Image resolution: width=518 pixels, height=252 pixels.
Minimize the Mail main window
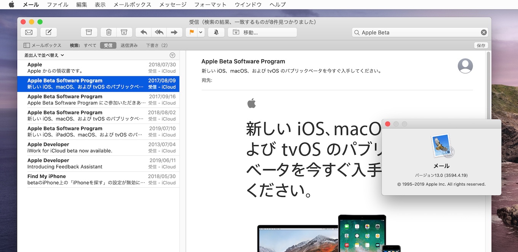click(32, 22)
